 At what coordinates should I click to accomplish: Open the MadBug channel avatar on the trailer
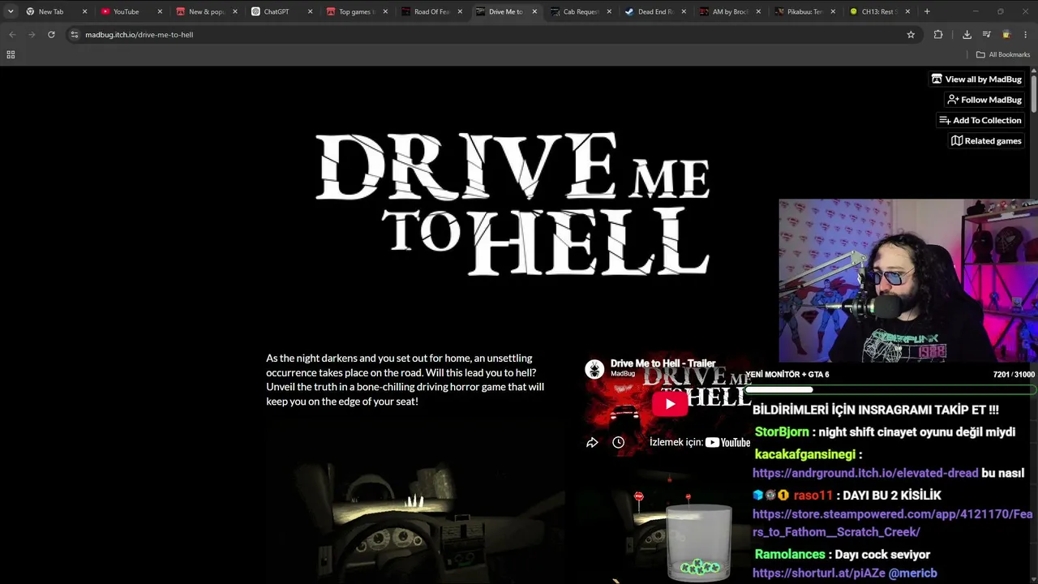coord(595,369)
